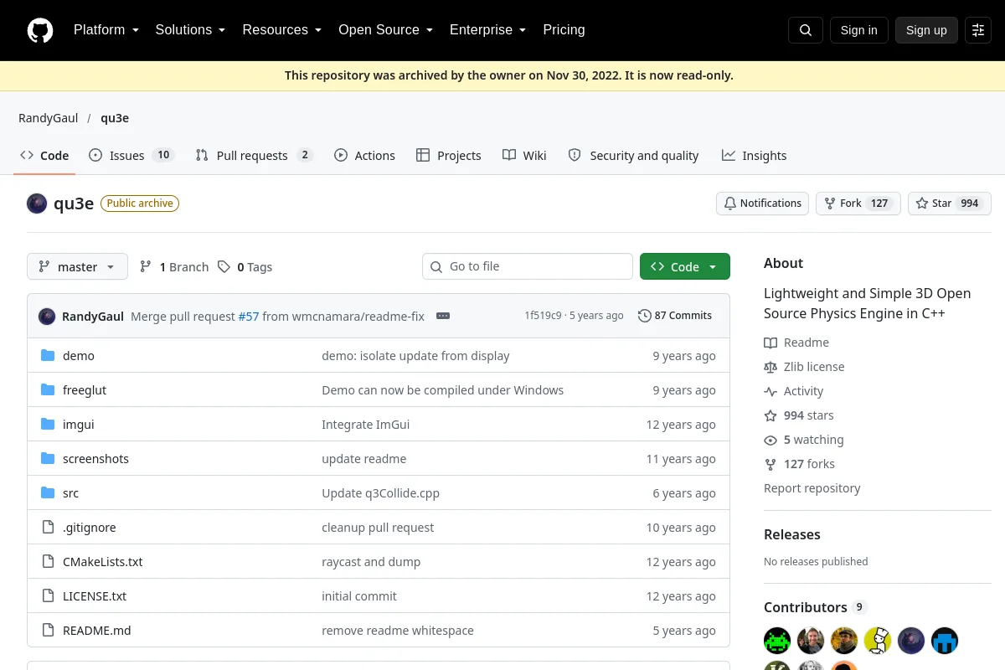The width and height of the screenshot is (1005, 670).
Task: Star the repository with Star 994 button
Action: [x=950, y=204]
